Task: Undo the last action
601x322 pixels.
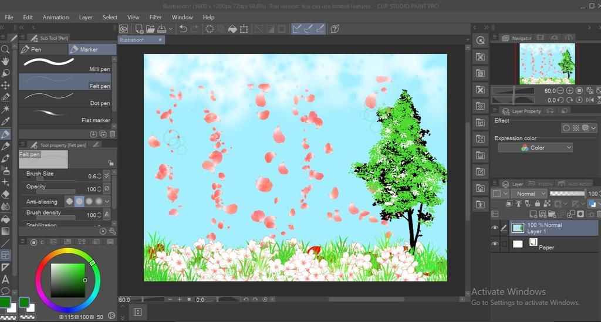Action: tap(183, 29)
